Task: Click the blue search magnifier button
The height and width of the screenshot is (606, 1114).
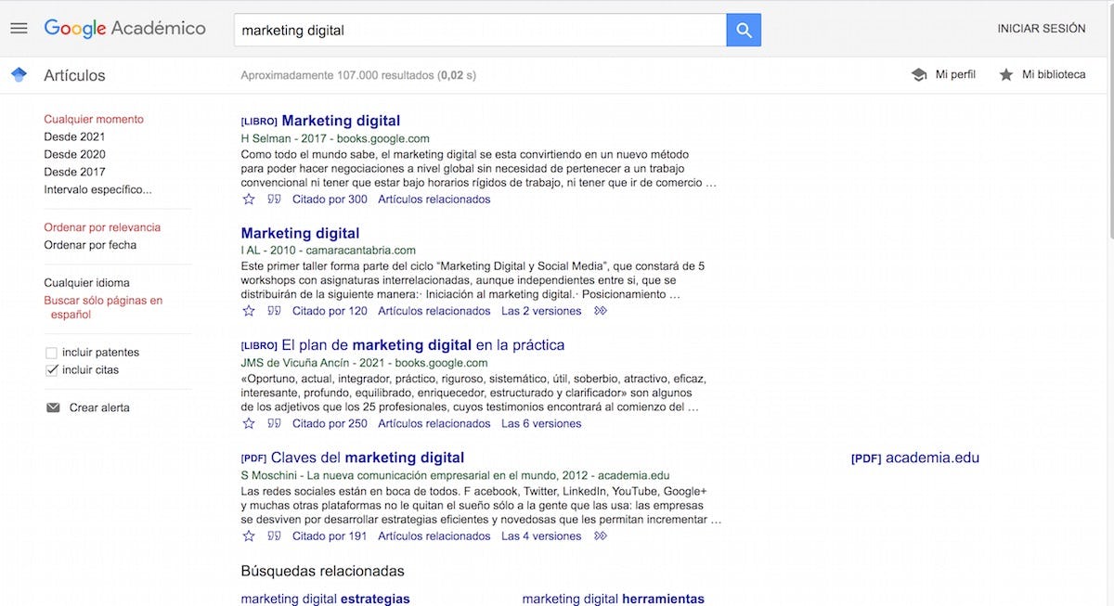Action: 744,30
